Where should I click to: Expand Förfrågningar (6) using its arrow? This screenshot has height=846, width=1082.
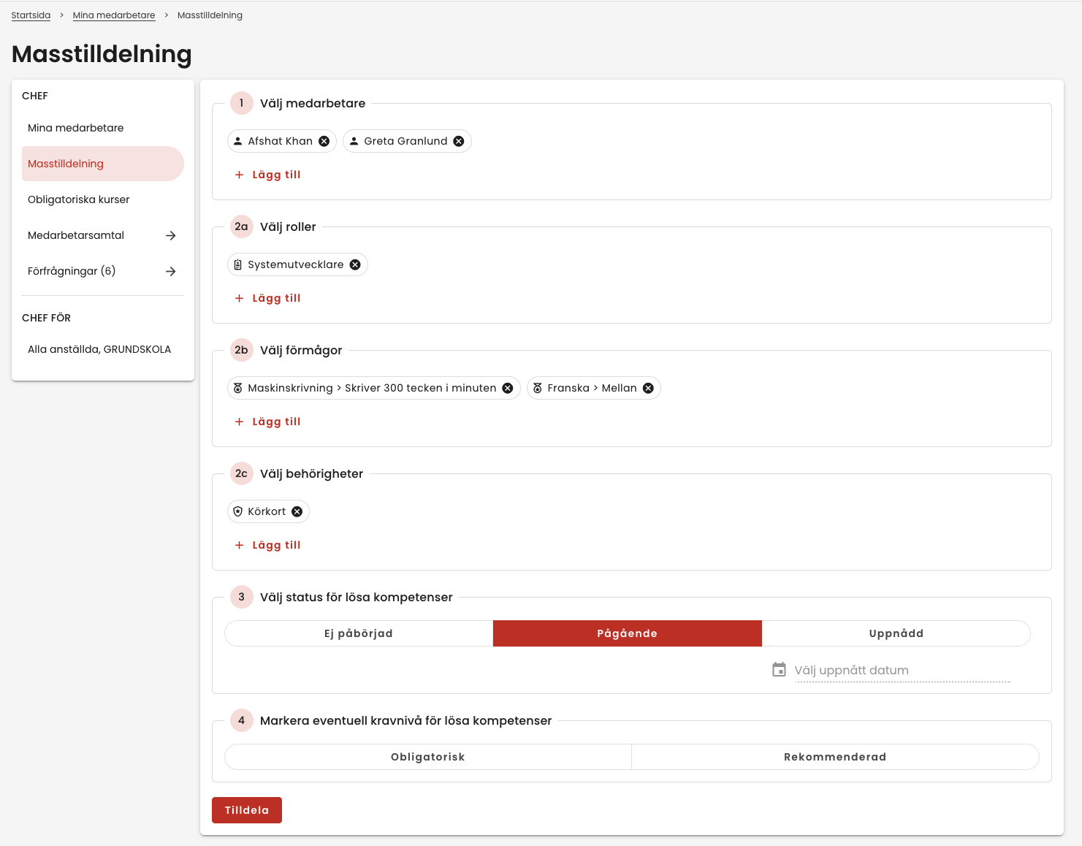[171, 271]
